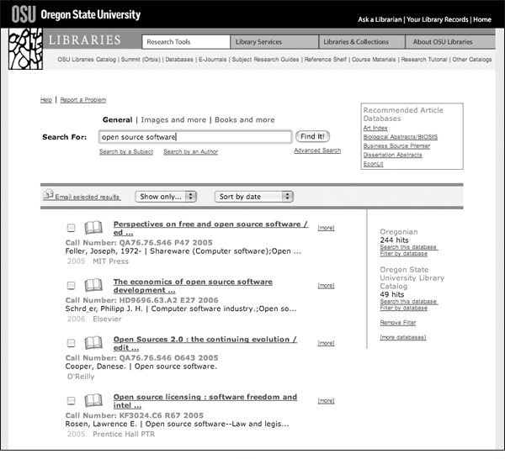Click book icon for Open source licensing
Screen dimensions: 505x459
tap(93, 400)
